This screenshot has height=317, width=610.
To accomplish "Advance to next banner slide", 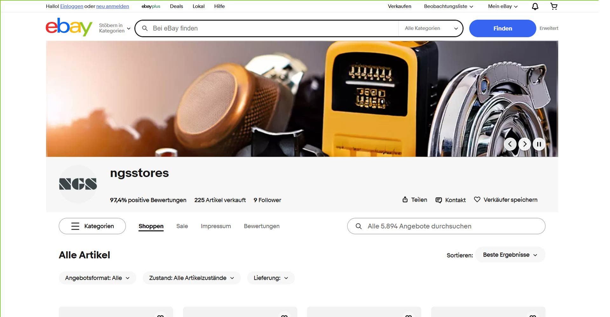I will [x=525, y=144].
